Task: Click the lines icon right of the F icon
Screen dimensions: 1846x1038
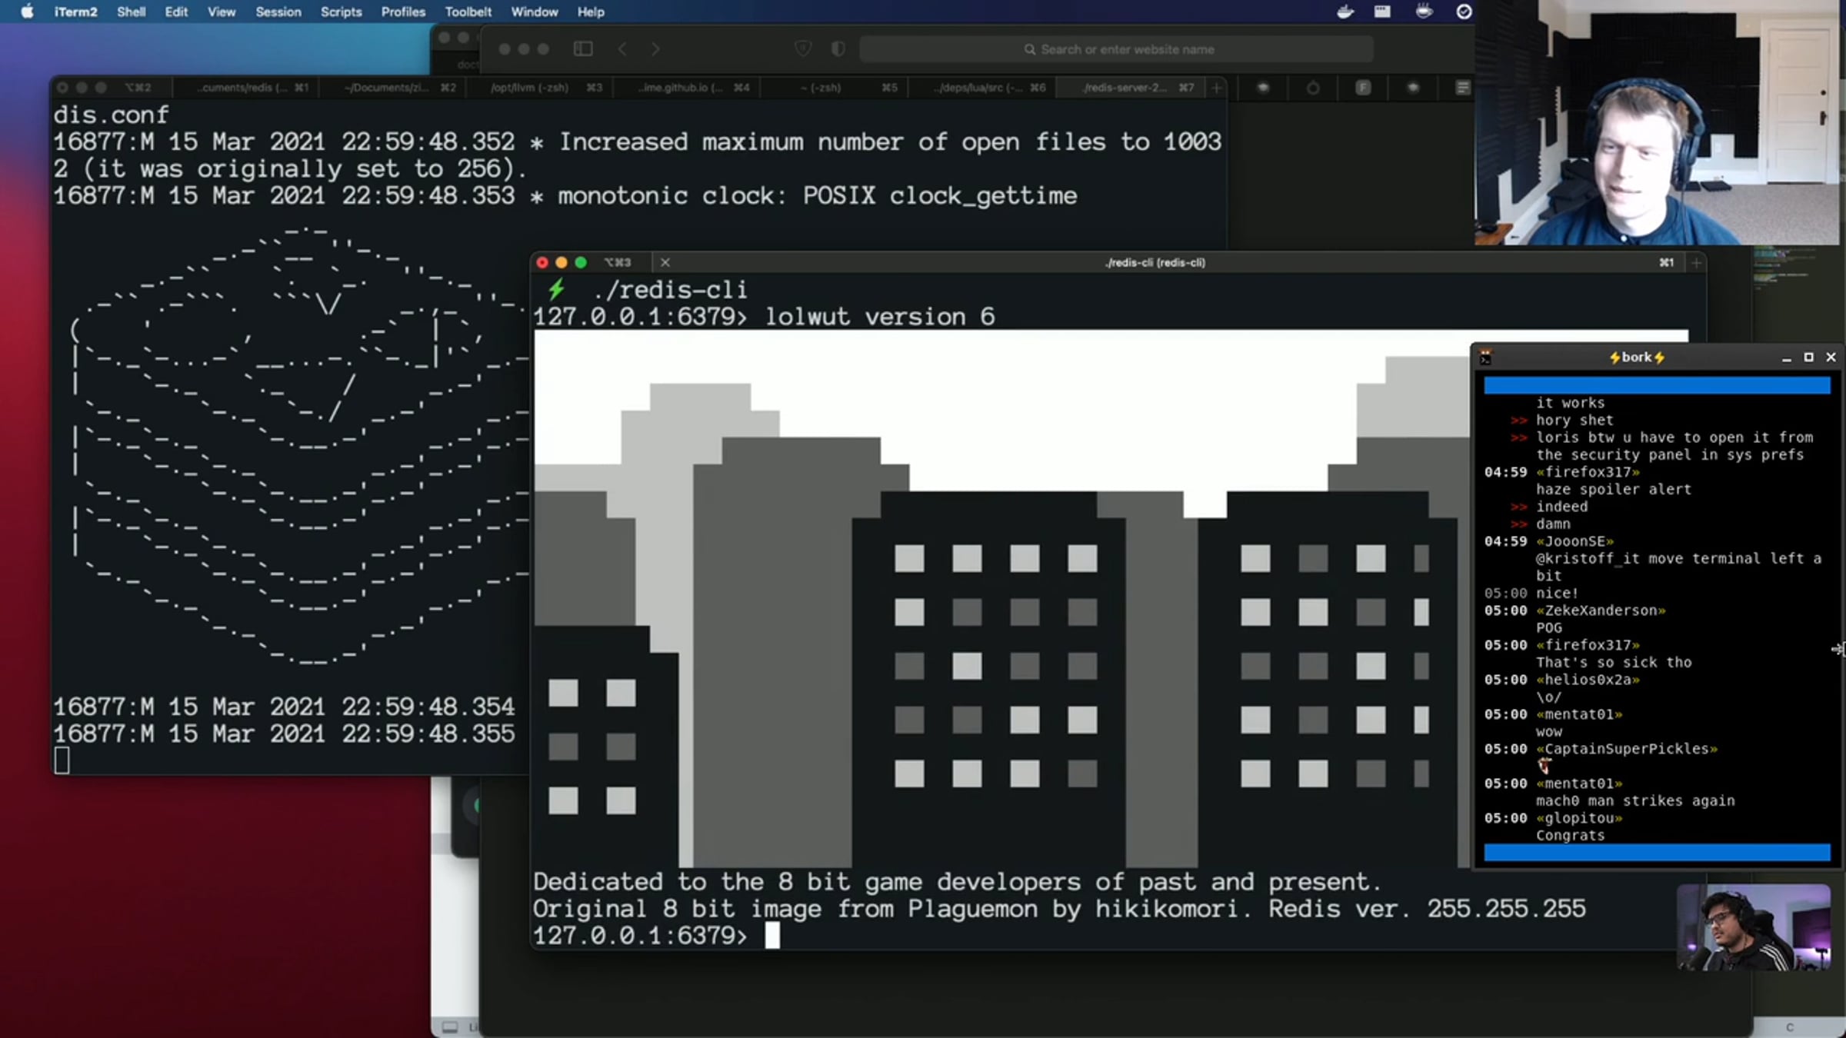Action: [1462, 88]
